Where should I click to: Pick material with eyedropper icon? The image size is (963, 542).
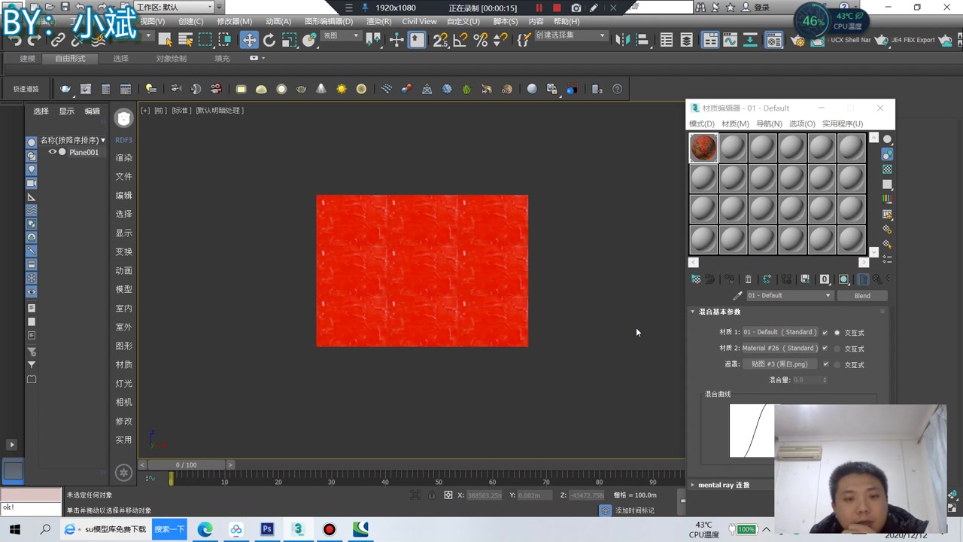coord(737,296)
